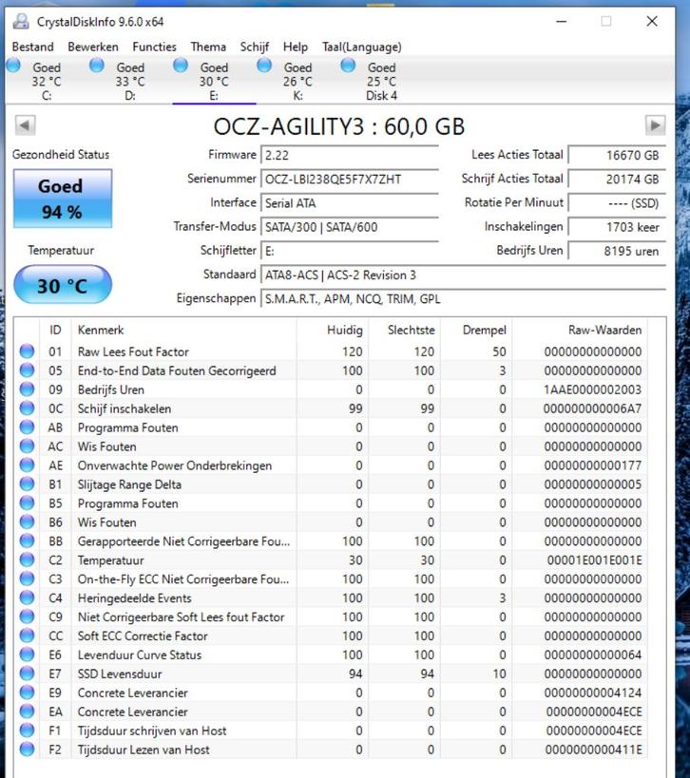This screenshot has width=690, height=778.
Task: Select the B6 Wis Fouten row
Action: click(331, 522)
